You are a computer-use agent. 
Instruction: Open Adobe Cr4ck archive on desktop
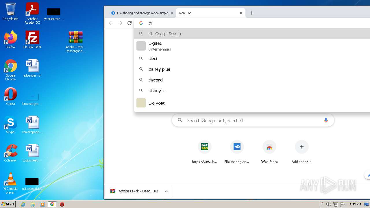[x=75, y=42]
